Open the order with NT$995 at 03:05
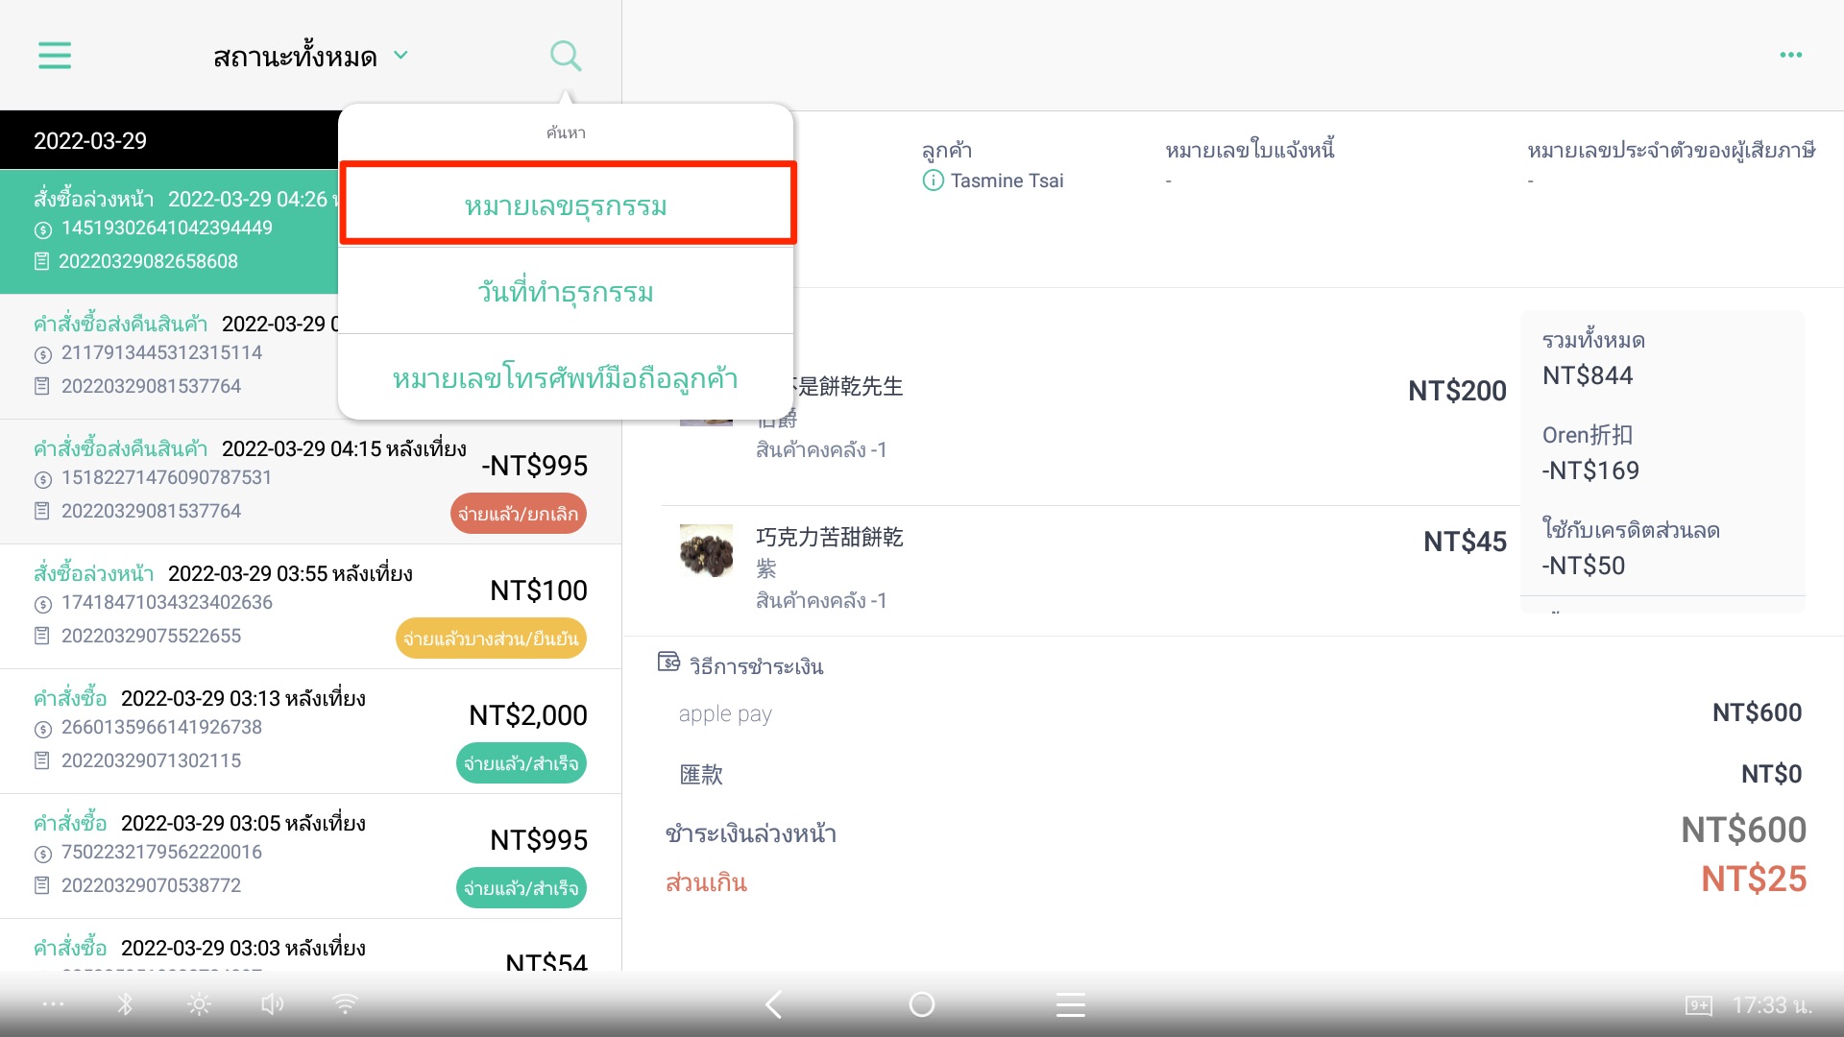Image resolution: width=1844 pixels, height=1037 pixels. 310,856
